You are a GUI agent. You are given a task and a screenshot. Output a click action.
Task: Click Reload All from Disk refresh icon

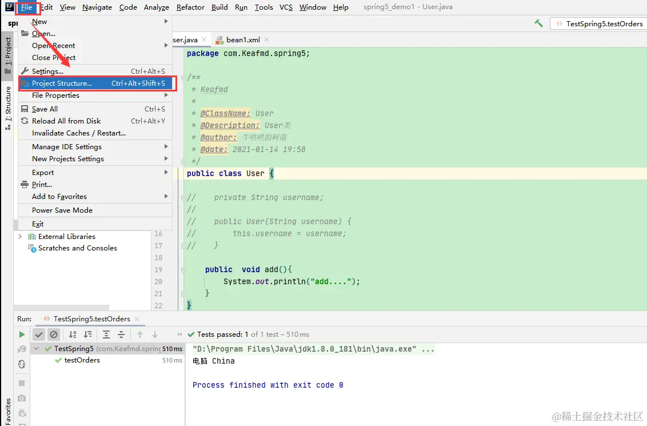[25, 121]
